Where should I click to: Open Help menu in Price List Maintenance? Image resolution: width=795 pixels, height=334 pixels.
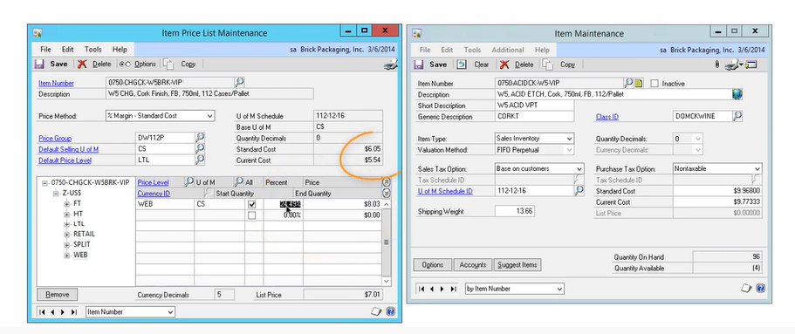[120, 49]
